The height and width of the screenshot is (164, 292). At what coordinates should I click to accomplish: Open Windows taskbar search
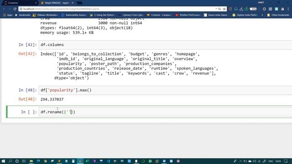[x=10, y=161]
